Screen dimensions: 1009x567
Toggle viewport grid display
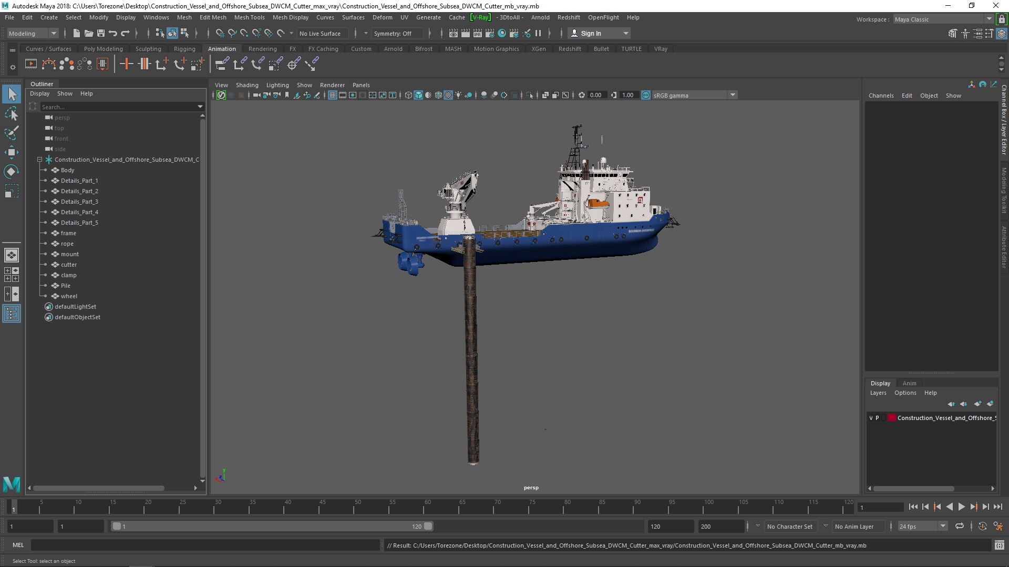click(x=333, y=95)
